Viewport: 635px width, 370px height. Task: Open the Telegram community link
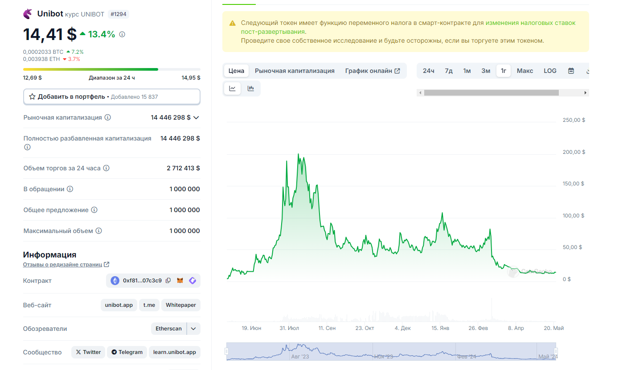click(x=127, y=352)
